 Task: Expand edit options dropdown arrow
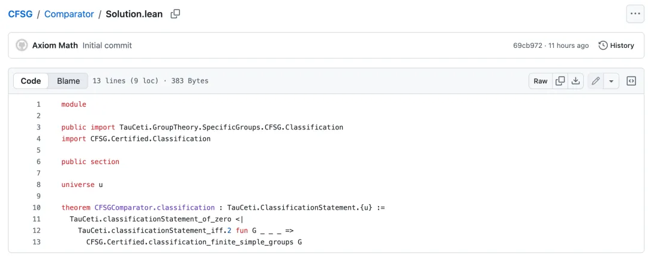pyautogui.click(x=611, y=81)
